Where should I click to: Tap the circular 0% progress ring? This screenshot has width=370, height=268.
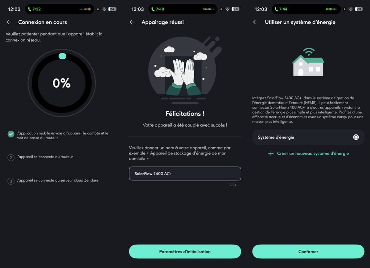62,83
